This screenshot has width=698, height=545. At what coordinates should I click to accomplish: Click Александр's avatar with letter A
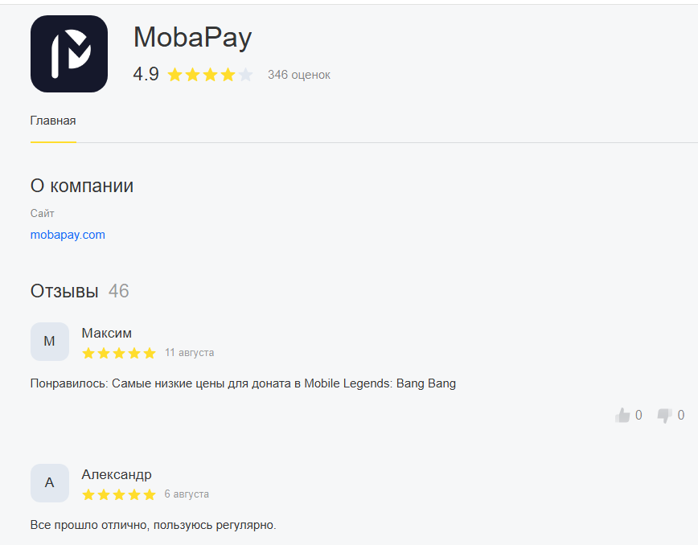coord(49,483)
